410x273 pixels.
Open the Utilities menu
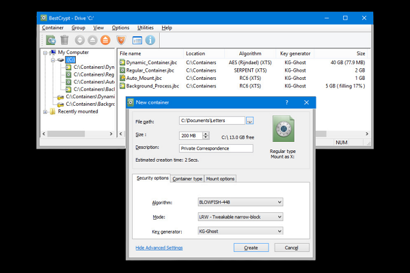[x=145, y=28]
